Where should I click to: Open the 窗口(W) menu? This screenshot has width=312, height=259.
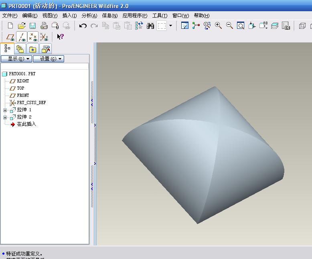[x=180, y=16]
